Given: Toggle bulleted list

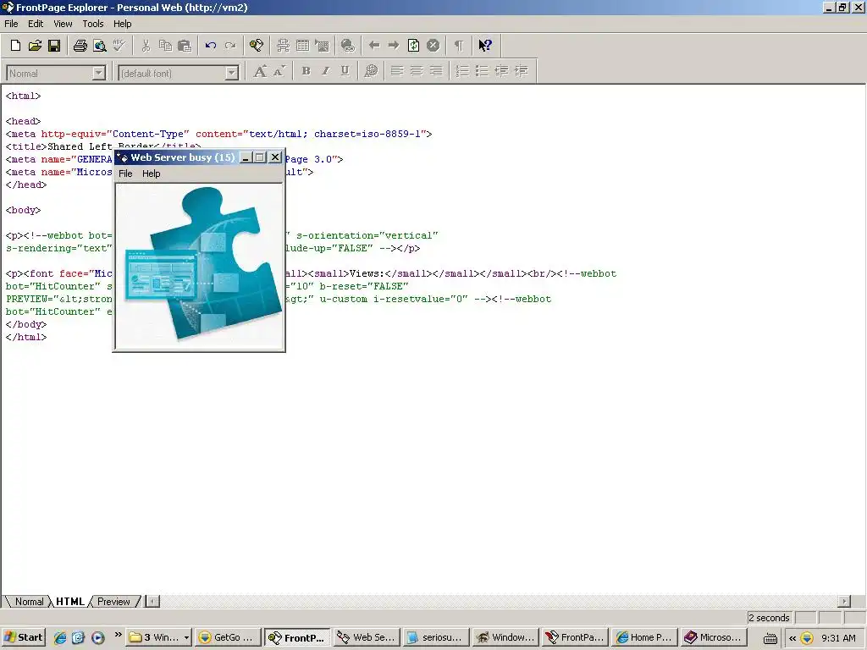Looking at the screenshot, I should coord(482,71).
